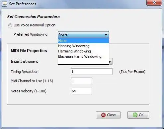
Task: Click the Notes Velocity input field
Action: coord(81,91)
